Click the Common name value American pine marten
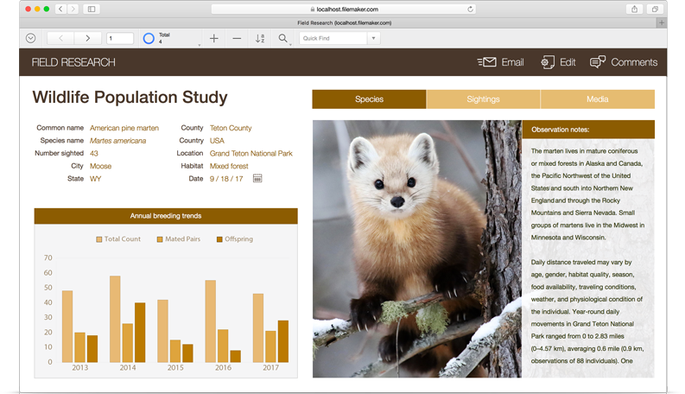Viewport: 685px width, 394px height. [124, 128]
